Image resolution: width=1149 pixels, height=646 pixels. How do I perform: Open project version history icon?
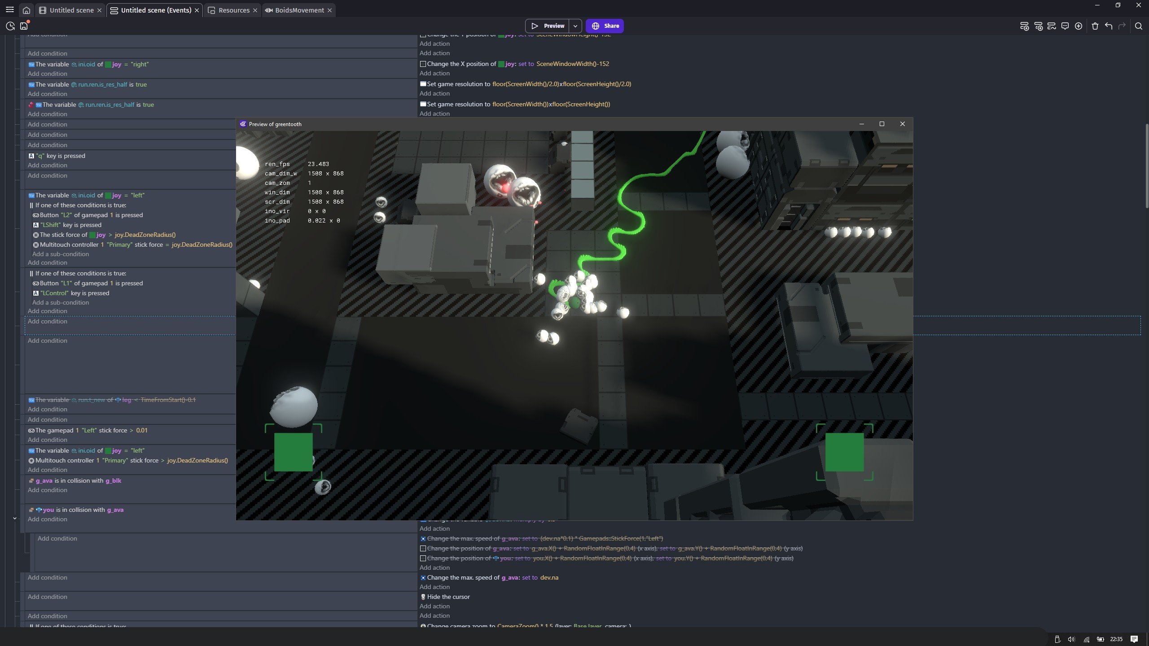click(x=10, y=26)
